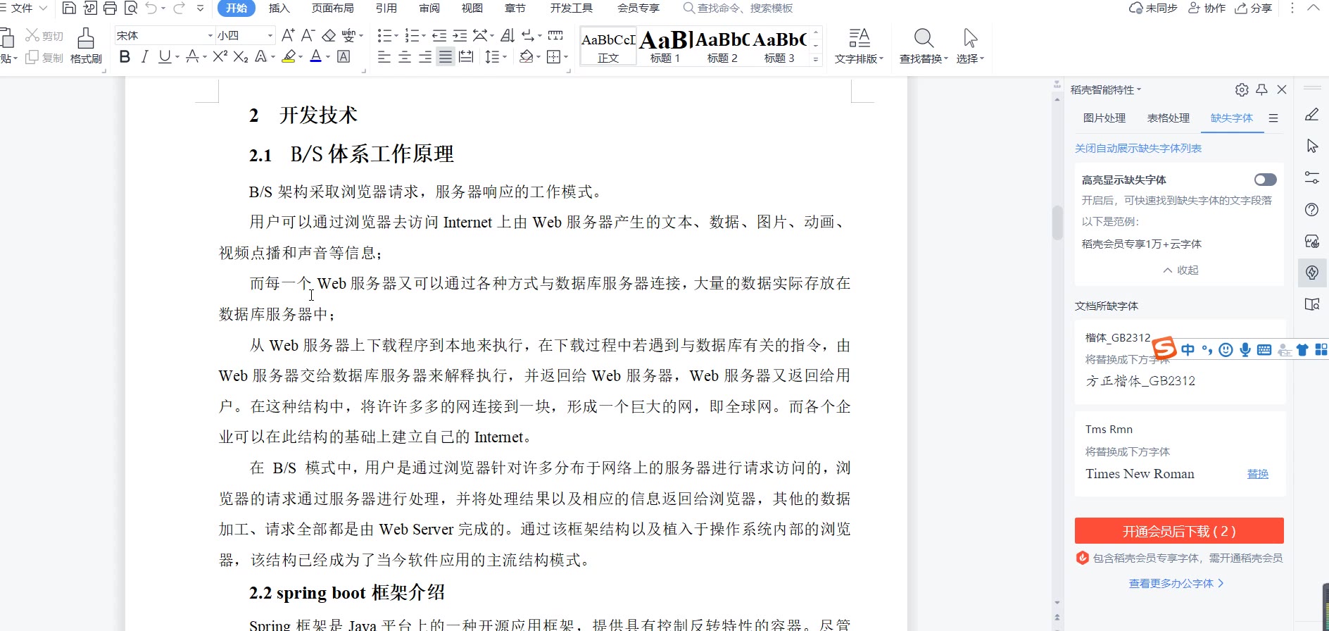Click the Decrease Font Size icon
This screenshot has height=631, width=1329.
click(308, 35)
